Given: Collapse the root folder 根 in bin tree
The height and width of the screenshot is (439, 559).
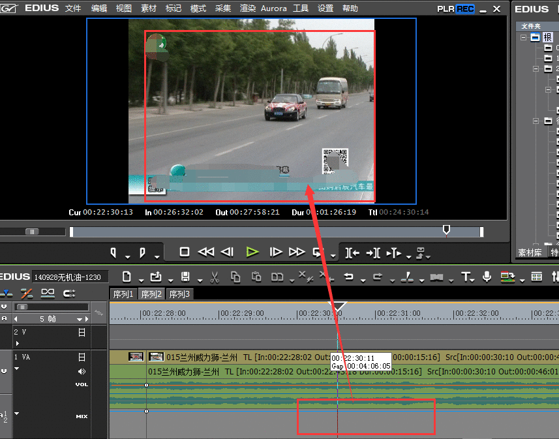Looking at the screenshot, I should tap(523, 37).
